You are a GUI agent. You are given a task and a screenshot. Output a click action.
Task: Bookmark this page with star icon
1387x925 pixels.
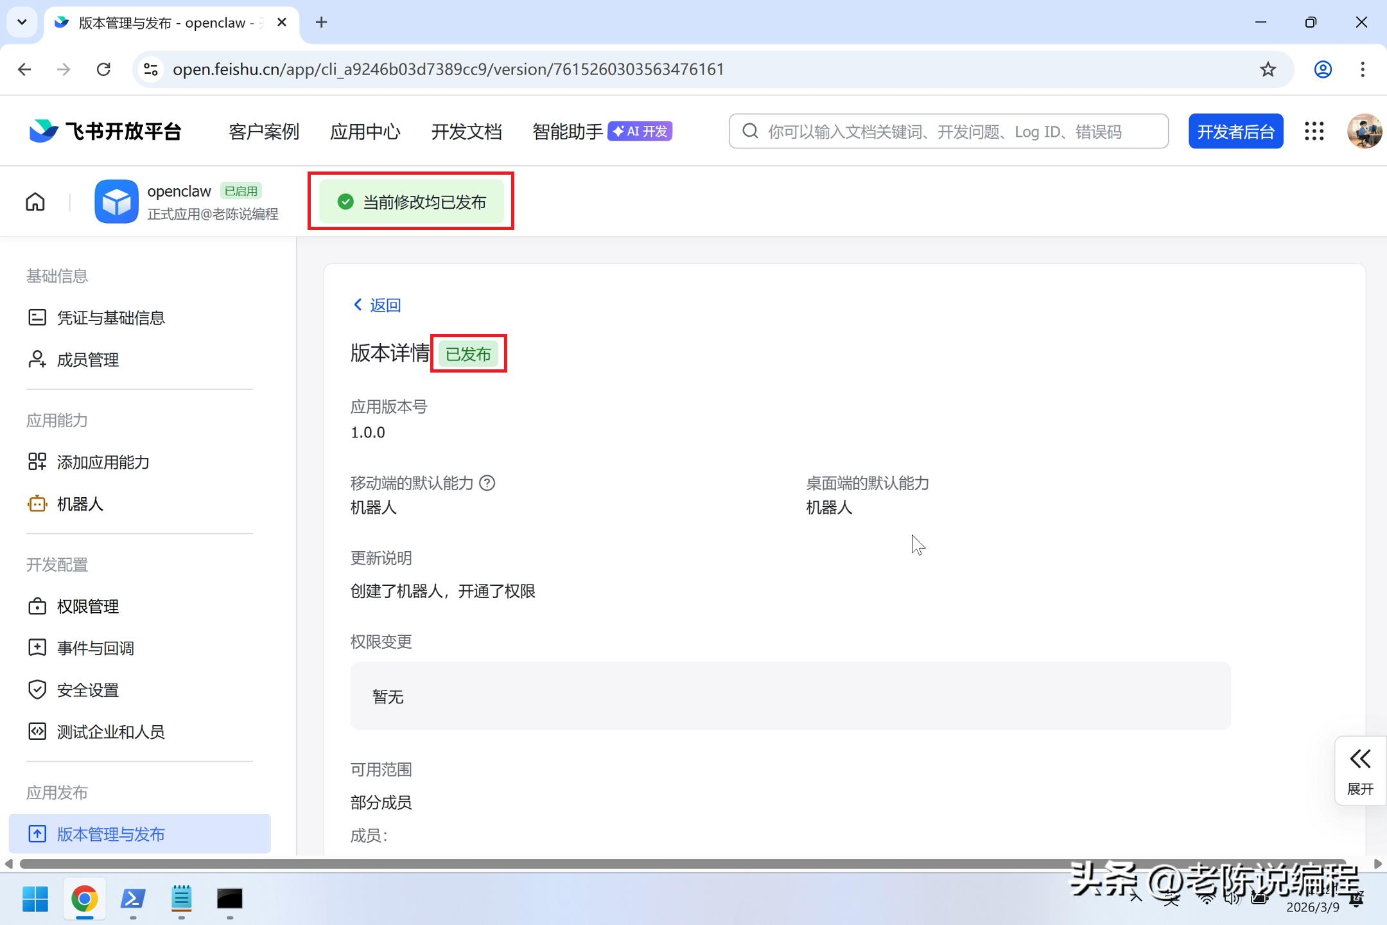(1268, 69)
